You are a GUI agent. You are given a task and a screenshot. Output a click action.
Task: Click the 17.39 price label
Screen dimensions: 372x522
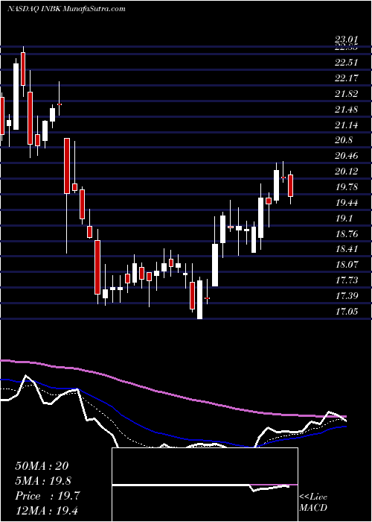(x=346, y=296)
